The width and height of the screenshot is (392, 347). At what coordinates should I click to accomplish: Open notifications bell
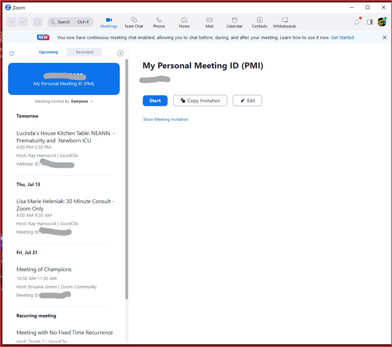click(357, 22)
